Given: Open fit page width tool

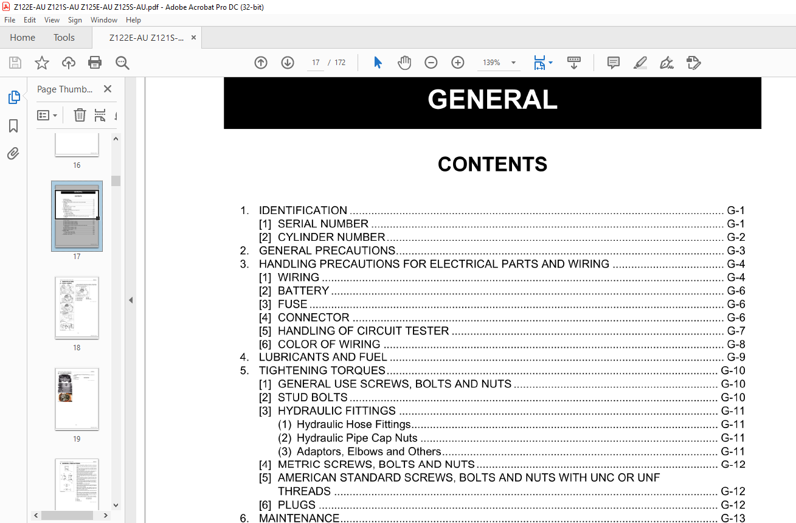Looking at the screenshot, I should (539, 63).
